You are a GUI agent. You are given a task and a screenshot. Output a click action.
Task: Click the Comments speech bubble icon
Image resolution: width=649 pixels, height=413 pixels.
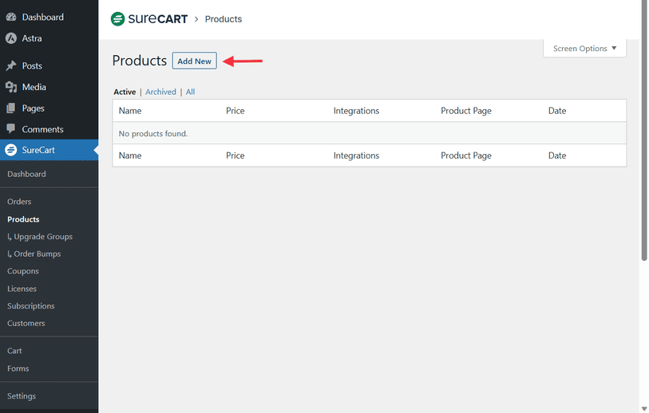11,129
